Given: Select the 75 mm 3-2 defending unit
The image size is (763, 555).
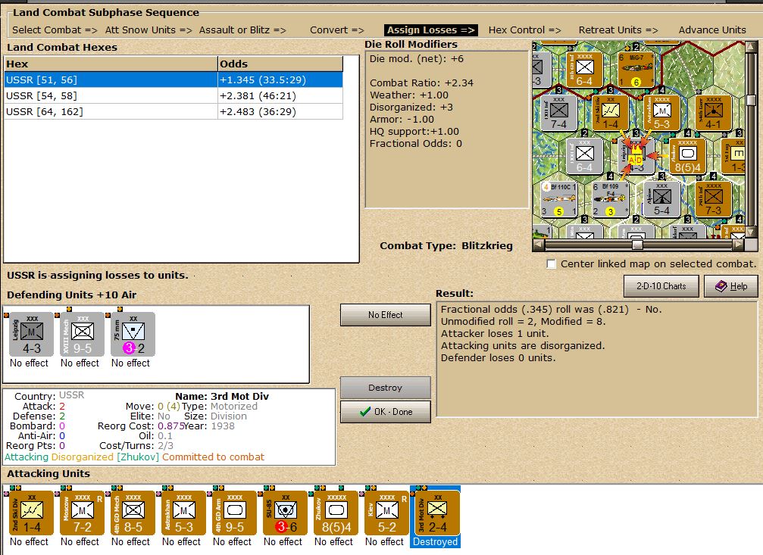Looking at the screenshot, I should [133, 334].
